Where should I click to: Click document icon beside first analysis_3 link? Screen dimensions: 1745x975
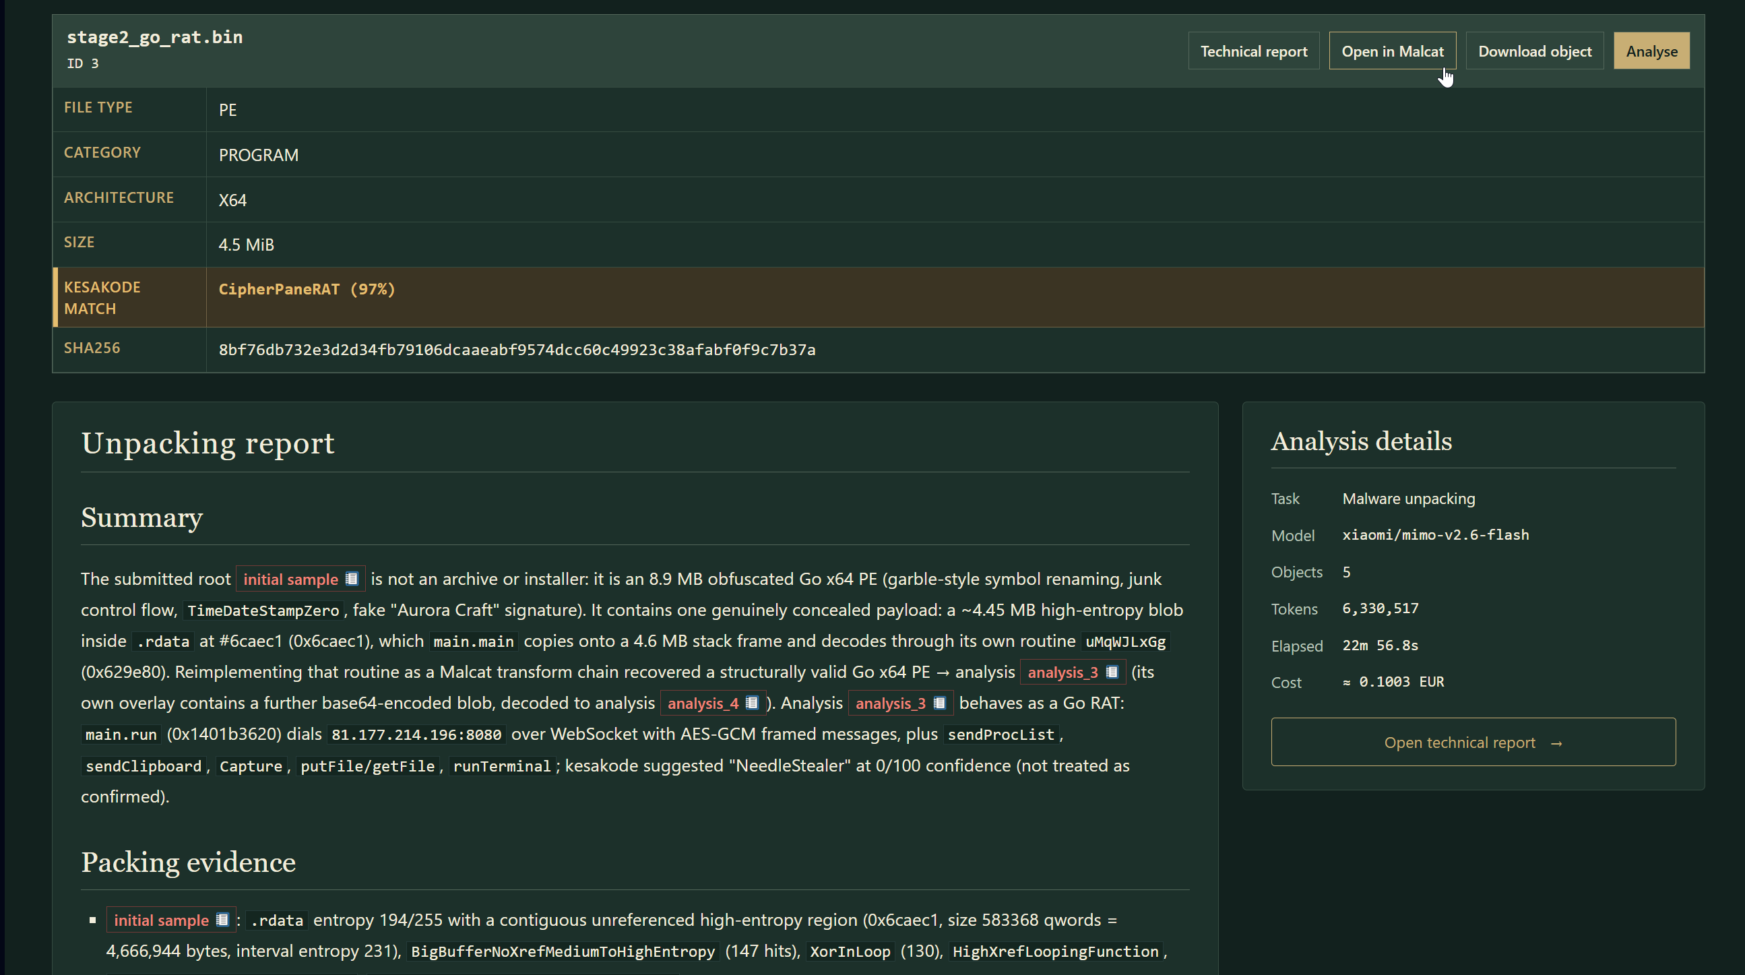(x=1112, y=672)
